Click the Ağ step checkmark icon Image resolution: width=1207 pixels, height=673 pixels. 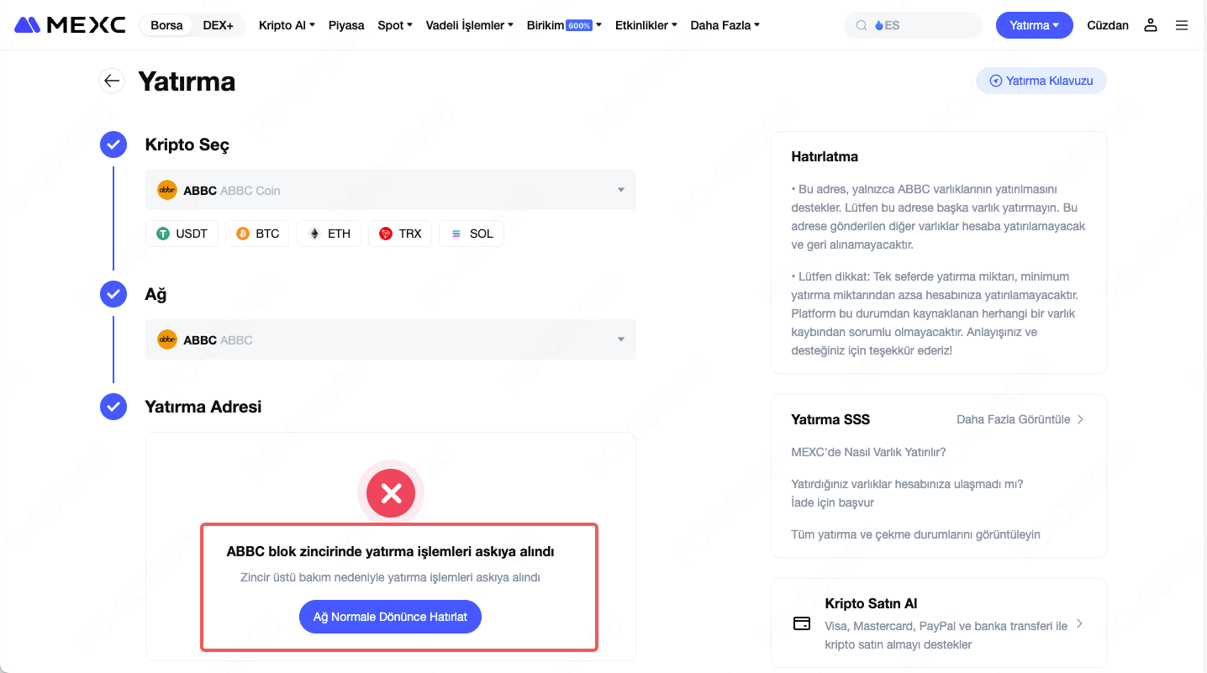[x=113, y=294]
